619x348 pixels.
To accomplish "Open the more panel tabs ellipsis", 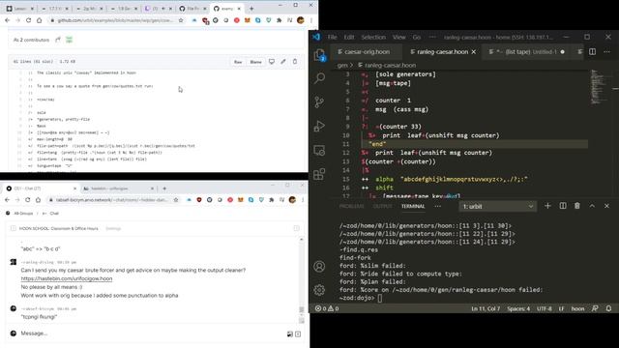I will click(437, 206).
